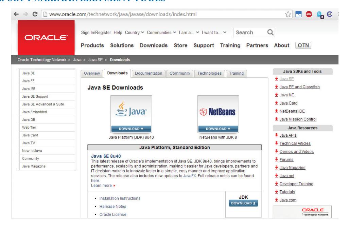Open the page file icon in address bar
Screen dimensions: 348x228
pos(45,14)
